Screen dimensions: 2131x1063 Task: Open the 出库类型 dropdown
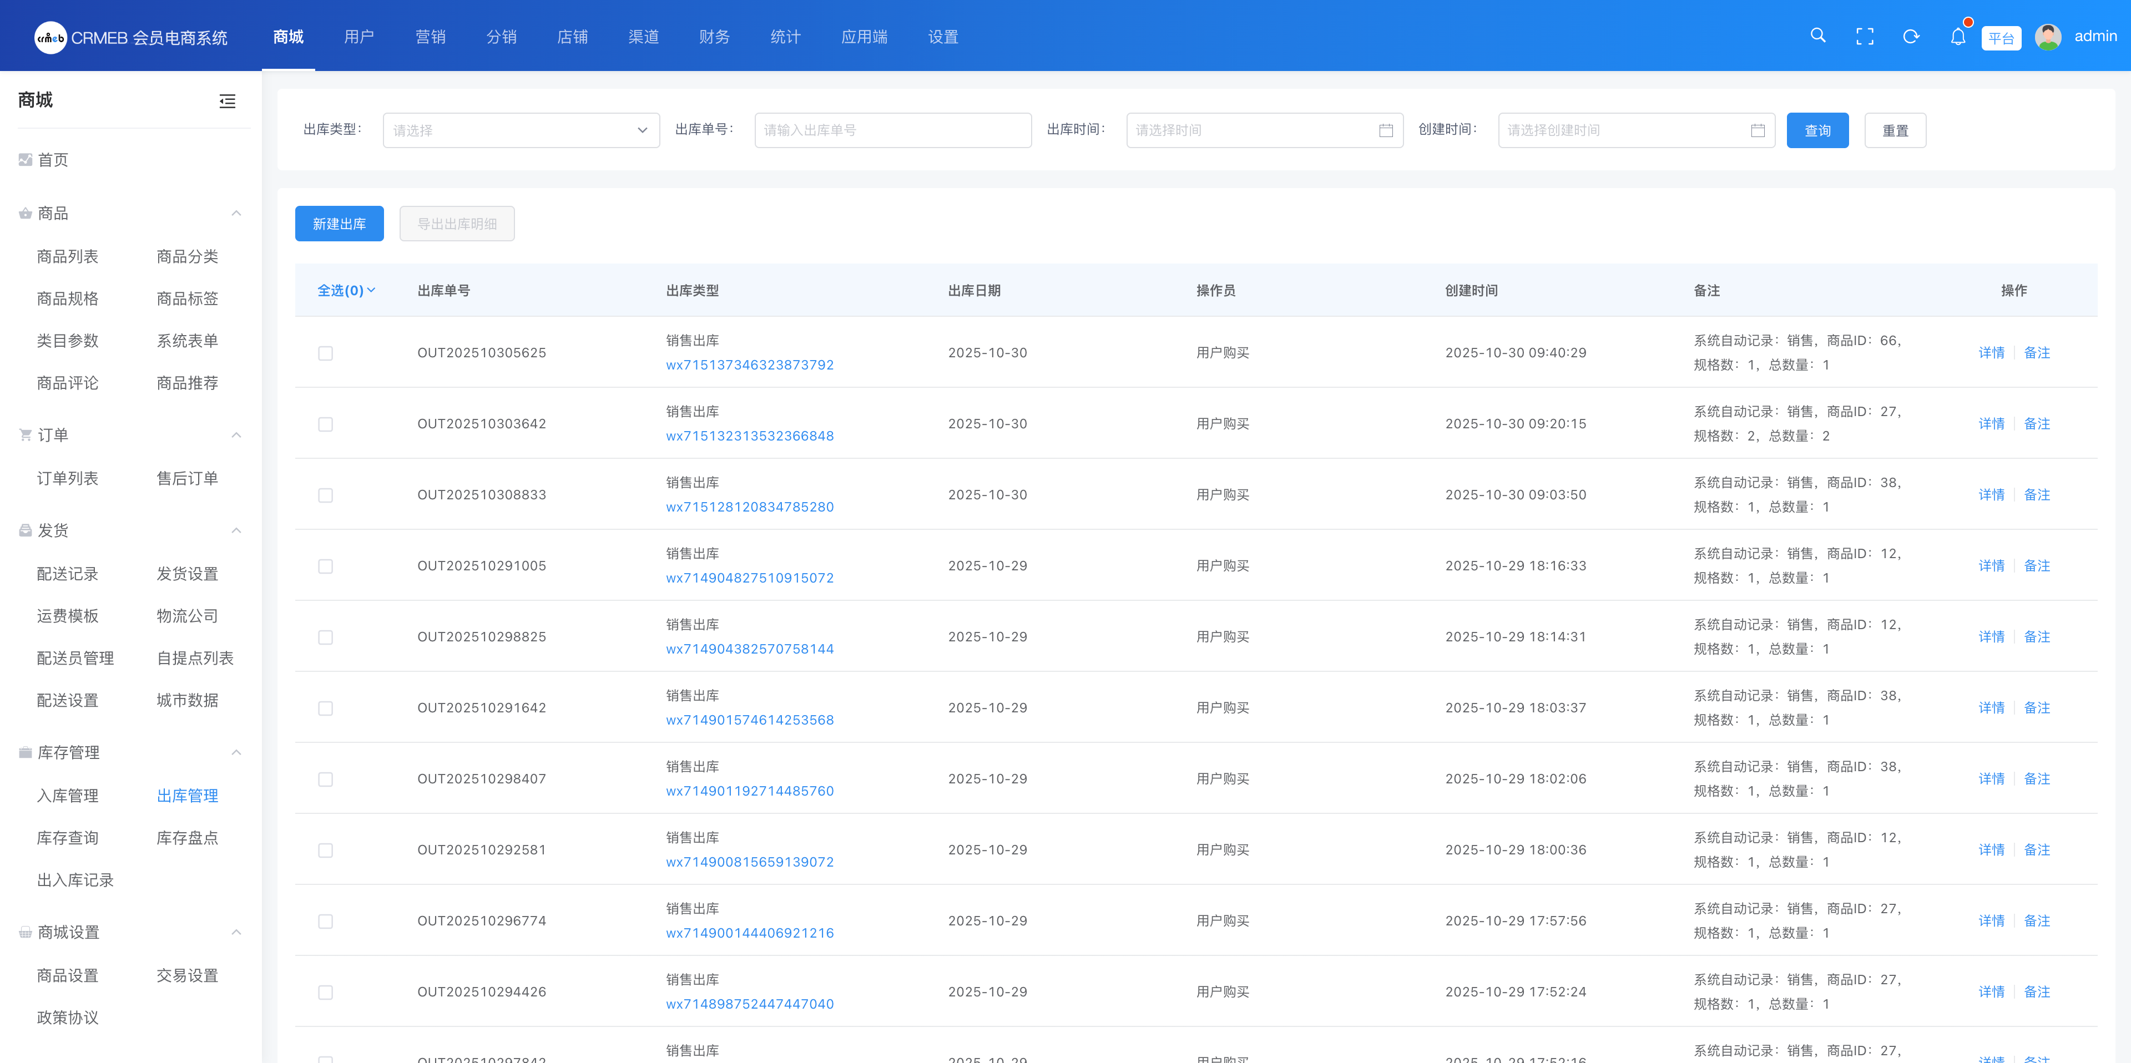521,131
